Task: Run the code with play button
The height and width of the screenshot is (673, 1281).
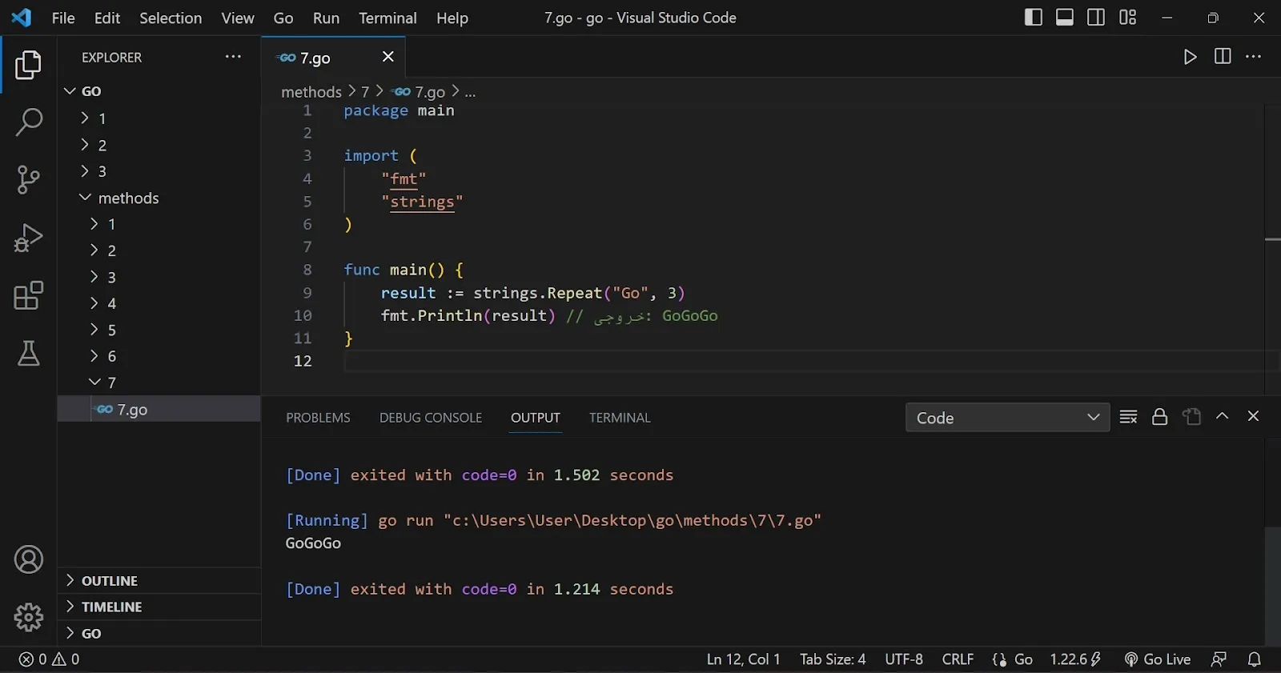Action: coord(1191,57)
